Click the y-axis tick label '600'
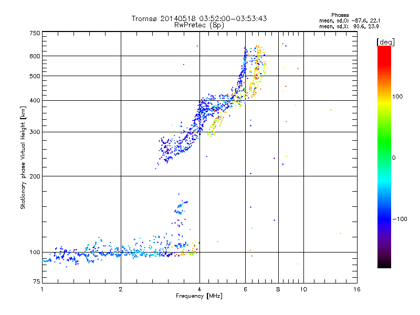Image resolution: width=420 pixels, height=315 pixels. 35,56
